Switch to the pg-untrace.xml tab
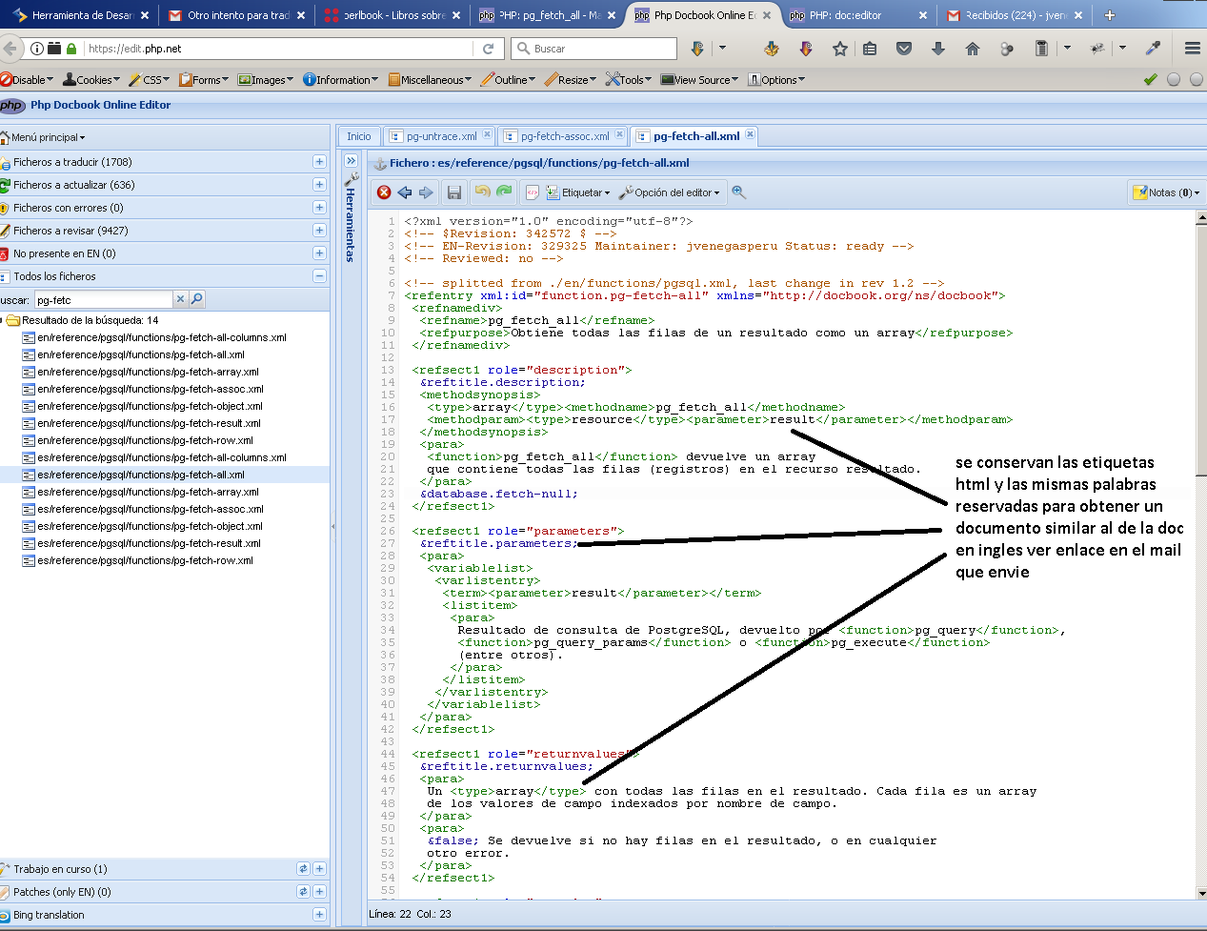The image size is (1207, 931). click(441, 136)
